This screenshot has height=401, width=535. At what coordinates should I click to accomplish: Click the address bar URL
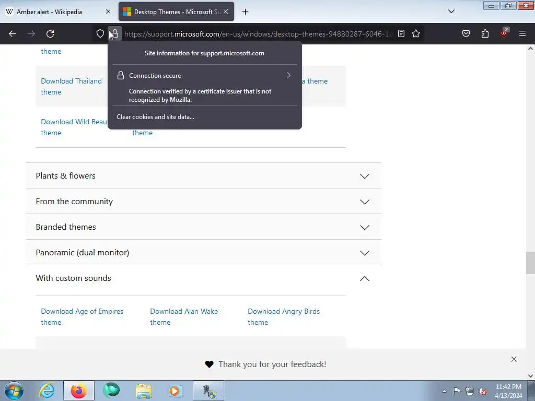point(258,34)
